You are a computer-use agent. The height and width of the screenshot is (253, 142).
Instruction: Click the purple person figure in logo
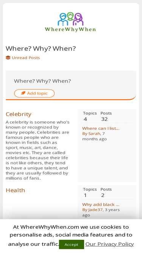tap(78, 19)
